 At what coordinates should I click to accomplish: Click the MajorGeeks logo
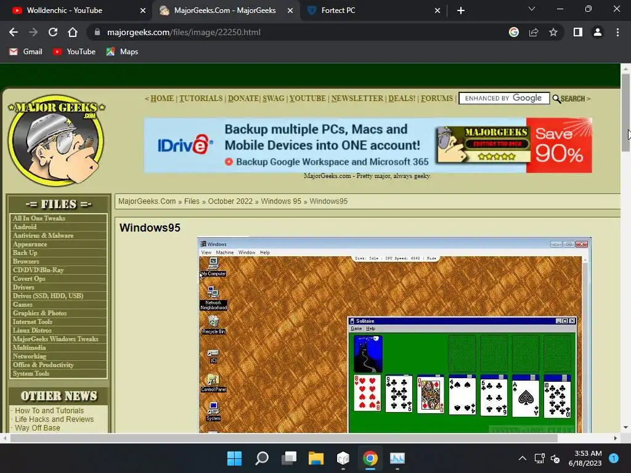[56, 141]
